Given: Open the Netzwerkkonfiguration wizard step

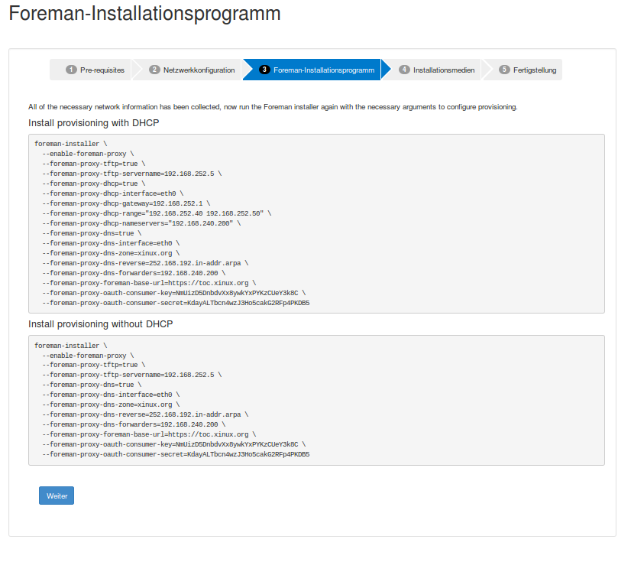Looking at the screenshot, I should 200,70.
